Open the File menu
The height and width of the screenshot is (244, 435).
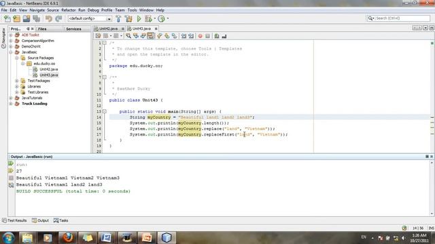tap(4, 10)
